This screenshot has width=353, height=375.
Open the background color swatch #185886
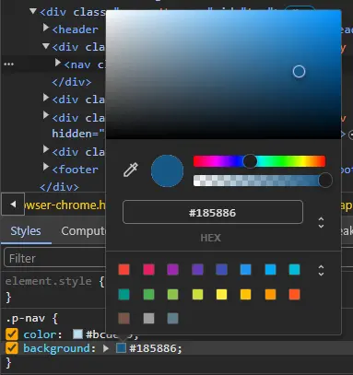pos(121,348)
